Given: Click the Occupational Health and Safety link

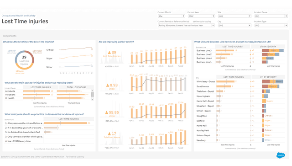Looking at the screenshot, I should pos(18,16).
